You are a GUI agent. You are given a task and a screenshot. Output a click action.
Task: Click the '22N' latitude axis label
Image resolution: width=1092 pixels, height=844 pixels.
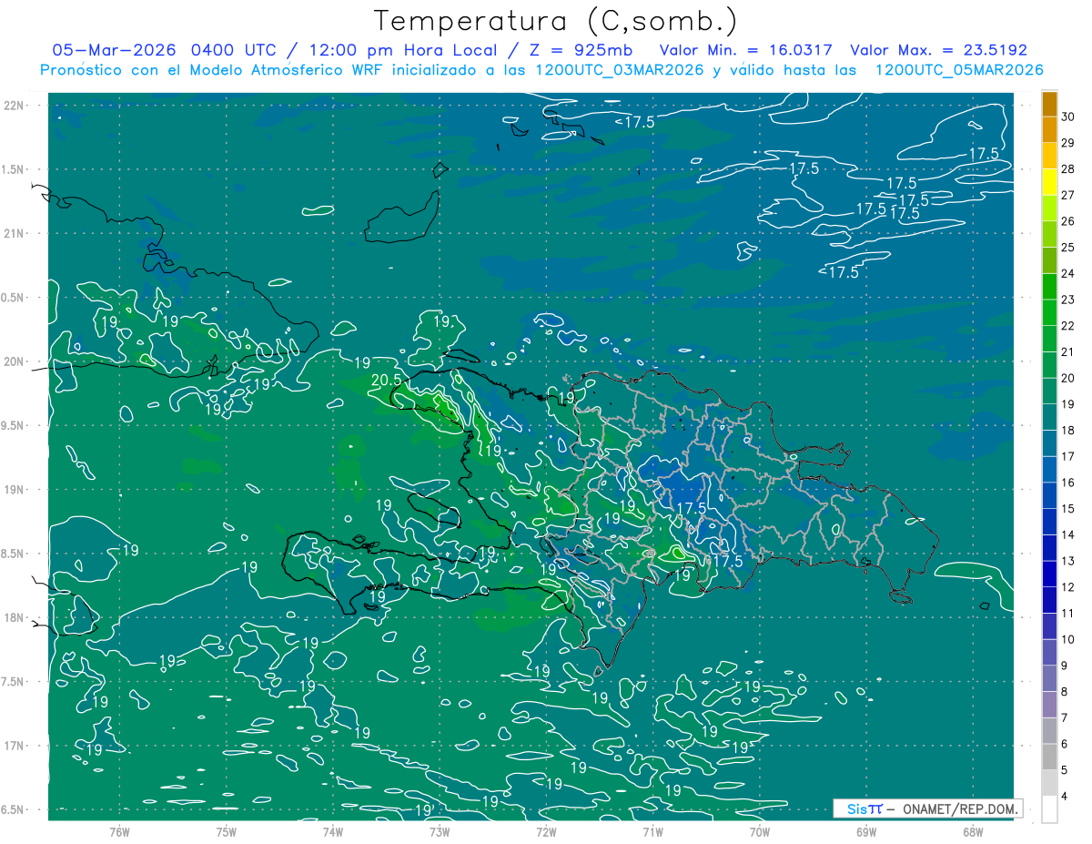click(13, 105)
